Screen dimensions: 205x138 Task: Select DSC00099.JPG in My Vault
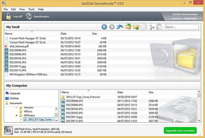[18, 54]
